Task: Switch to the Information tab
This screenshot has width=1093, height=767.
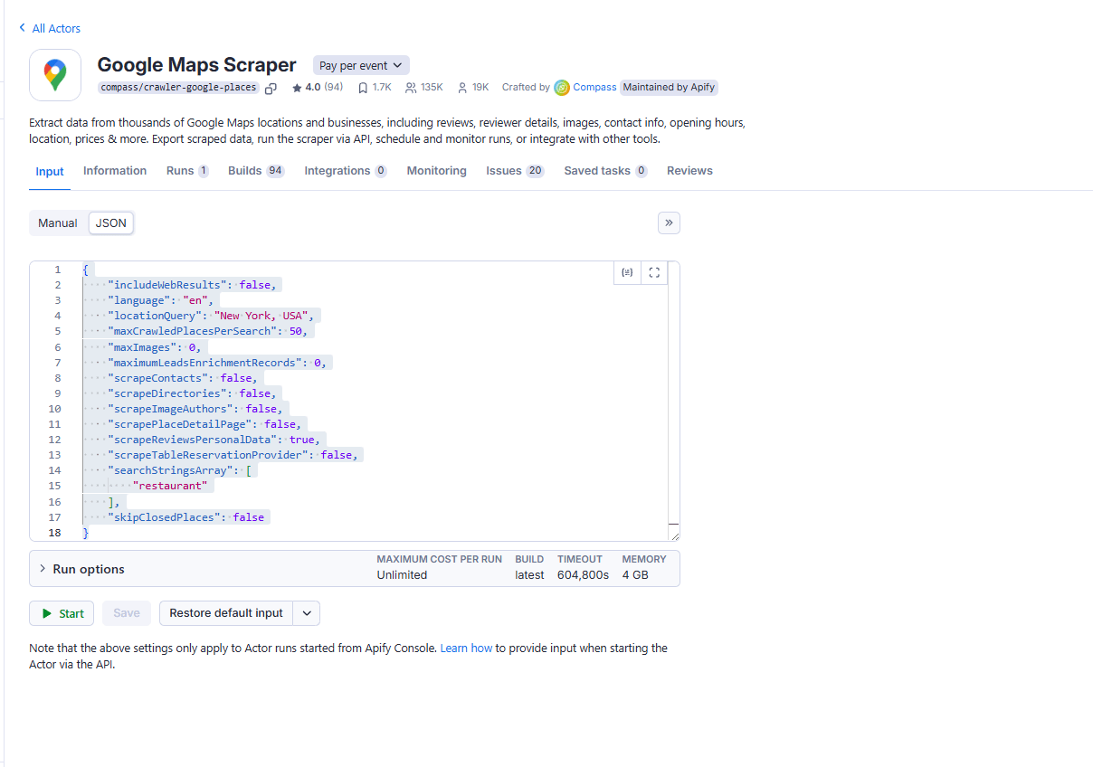Action: click(115, 171)
